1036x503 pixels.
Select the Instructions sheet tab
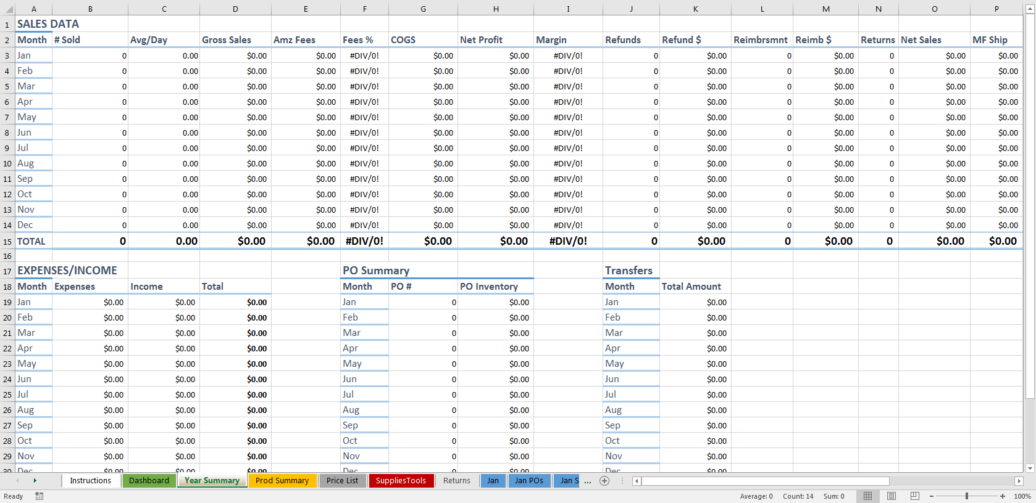pos(90,481)
